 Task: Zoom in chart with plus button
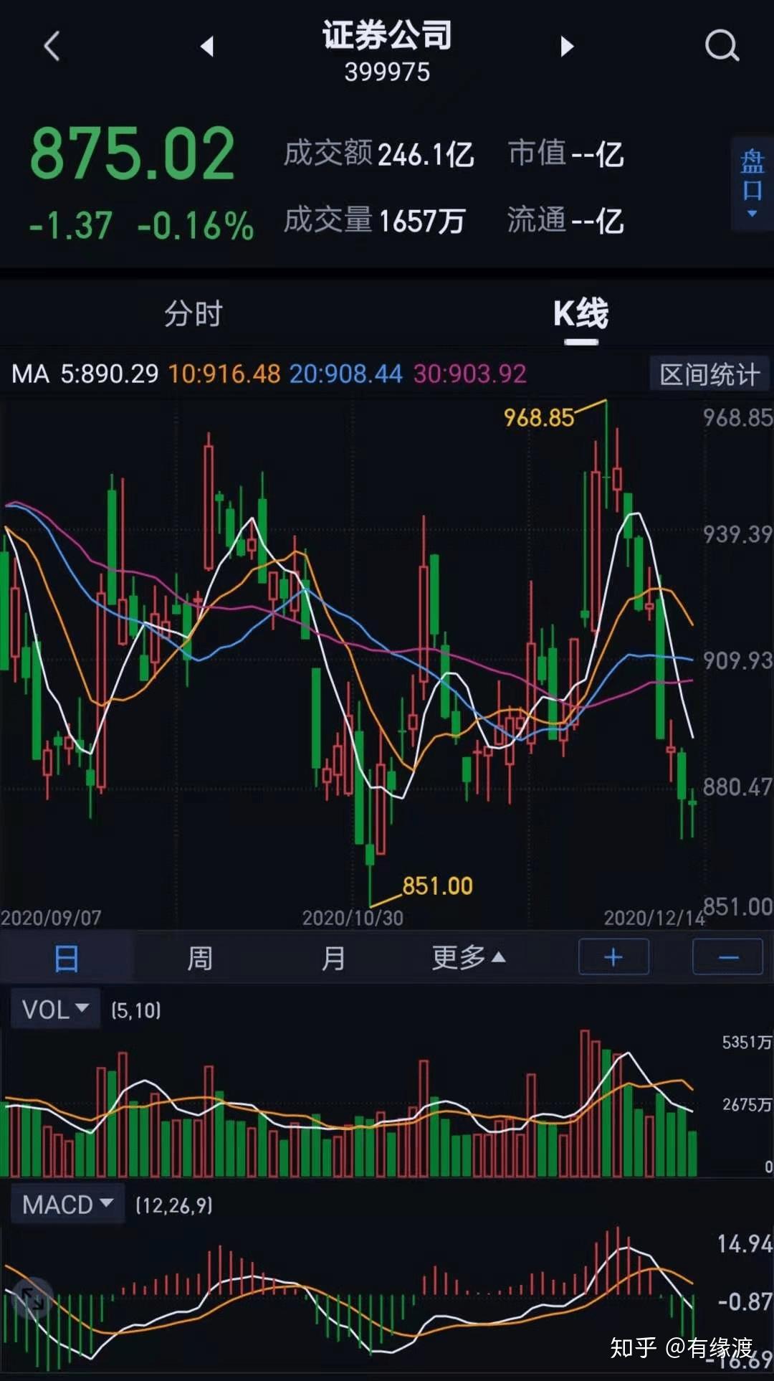pos(613,957)
